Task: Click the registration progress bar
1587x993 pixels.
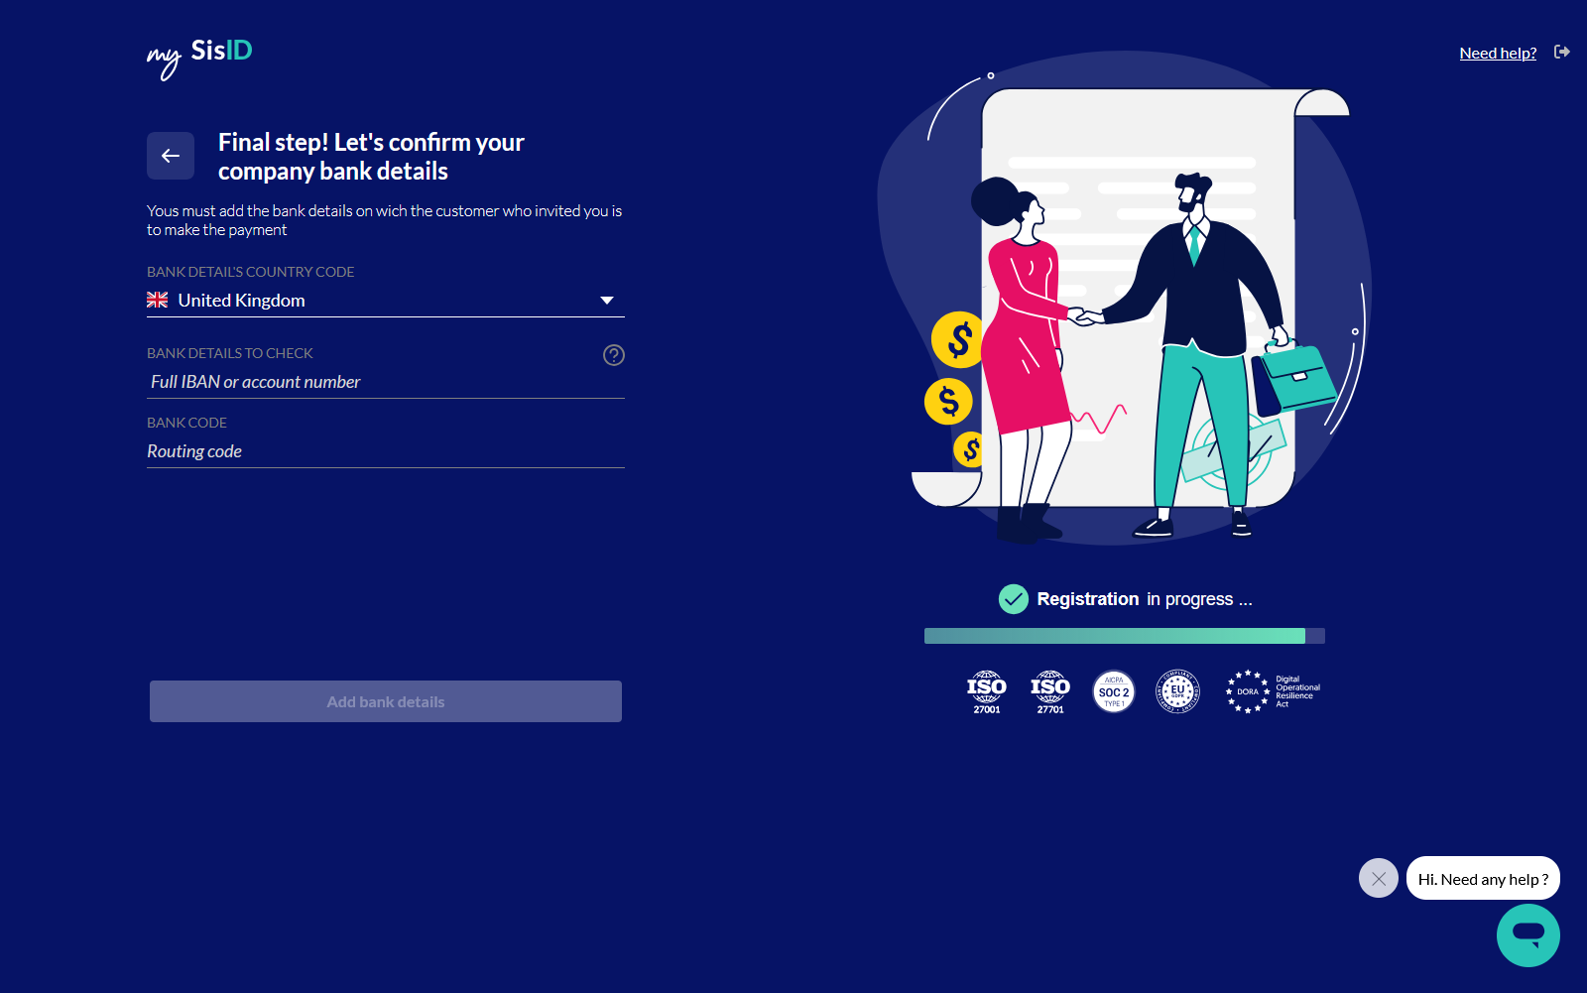Action: click(1125, 636)
